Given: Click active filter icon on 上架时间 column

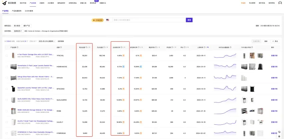Looking at the screenshot, I should (208, 48).
